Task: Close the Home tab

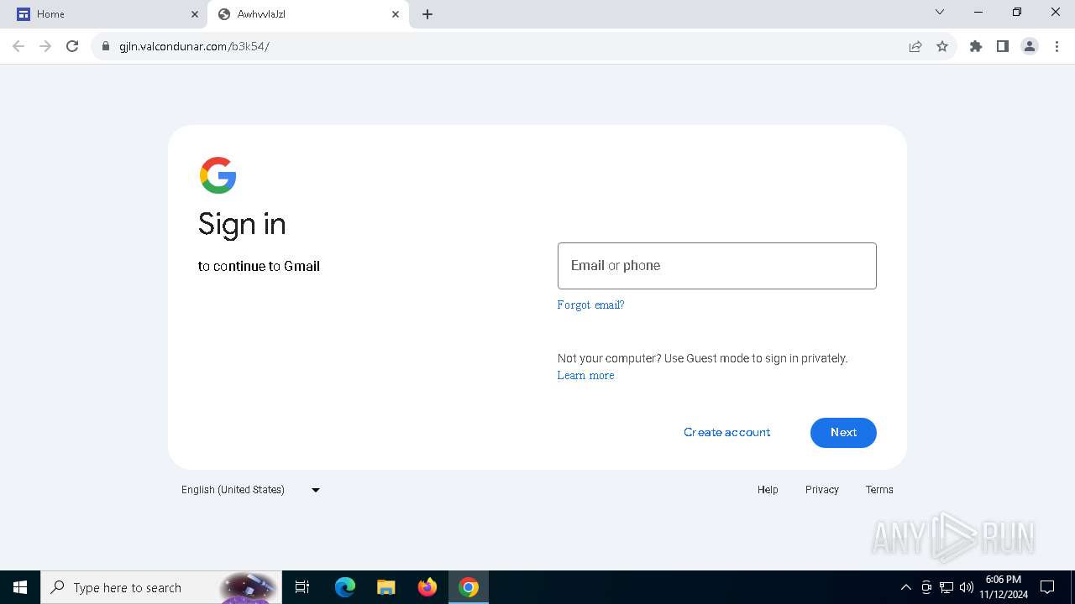Action: (195, 14)
